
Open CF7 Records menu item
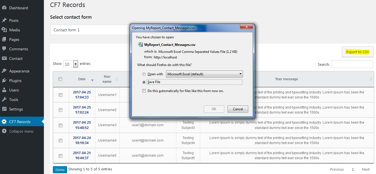(22, 122)
